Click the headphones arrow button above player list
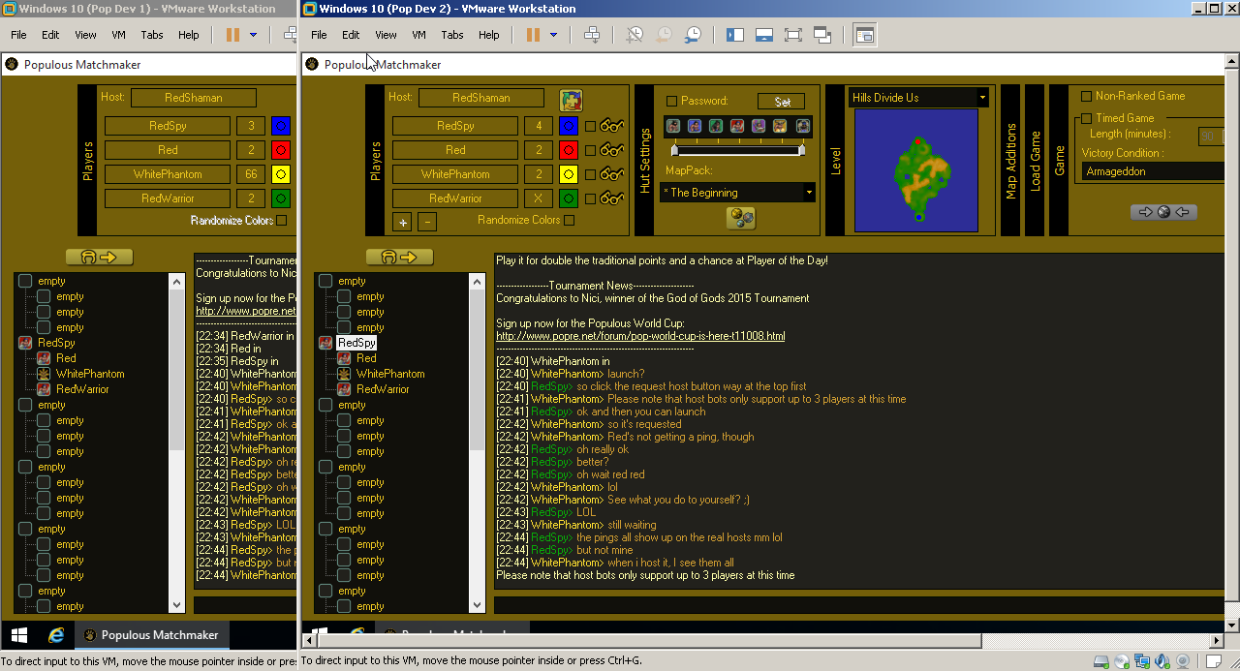The height and width of the screenshot is (671, 1240). coord(399,258)
